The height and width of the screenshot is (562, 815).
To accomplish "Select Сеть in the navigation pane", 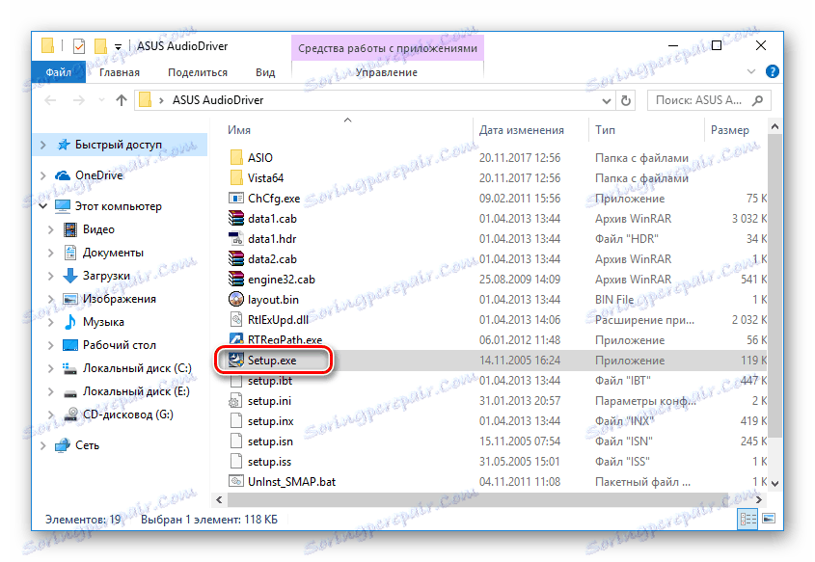I will pos(87,445).
